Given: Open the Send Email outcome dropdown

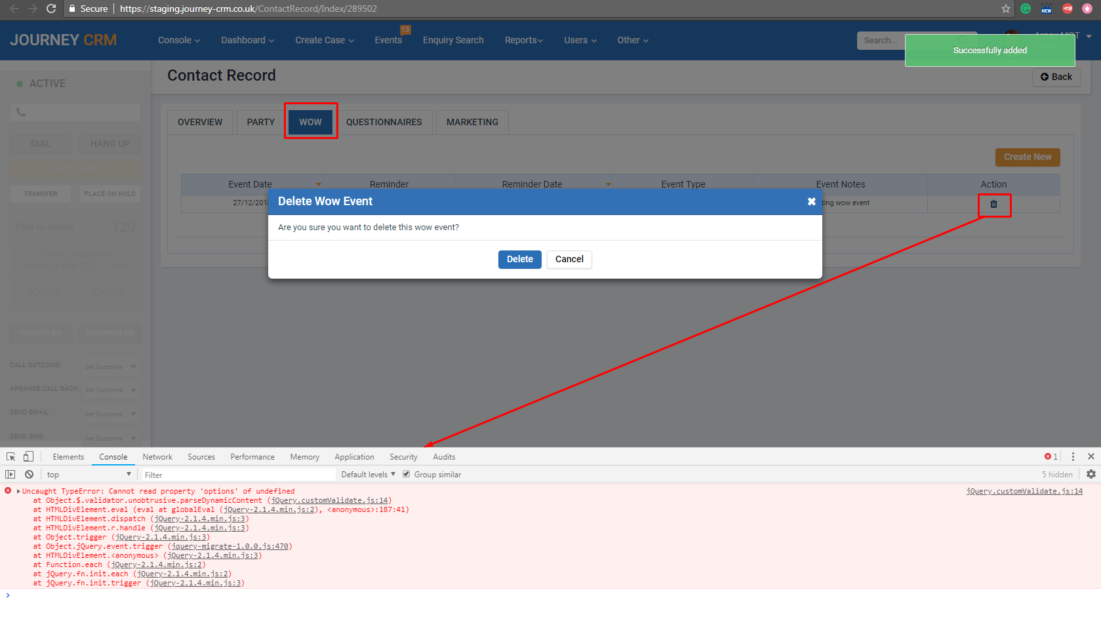Looking at the screenshot, I should click(111, 414).
